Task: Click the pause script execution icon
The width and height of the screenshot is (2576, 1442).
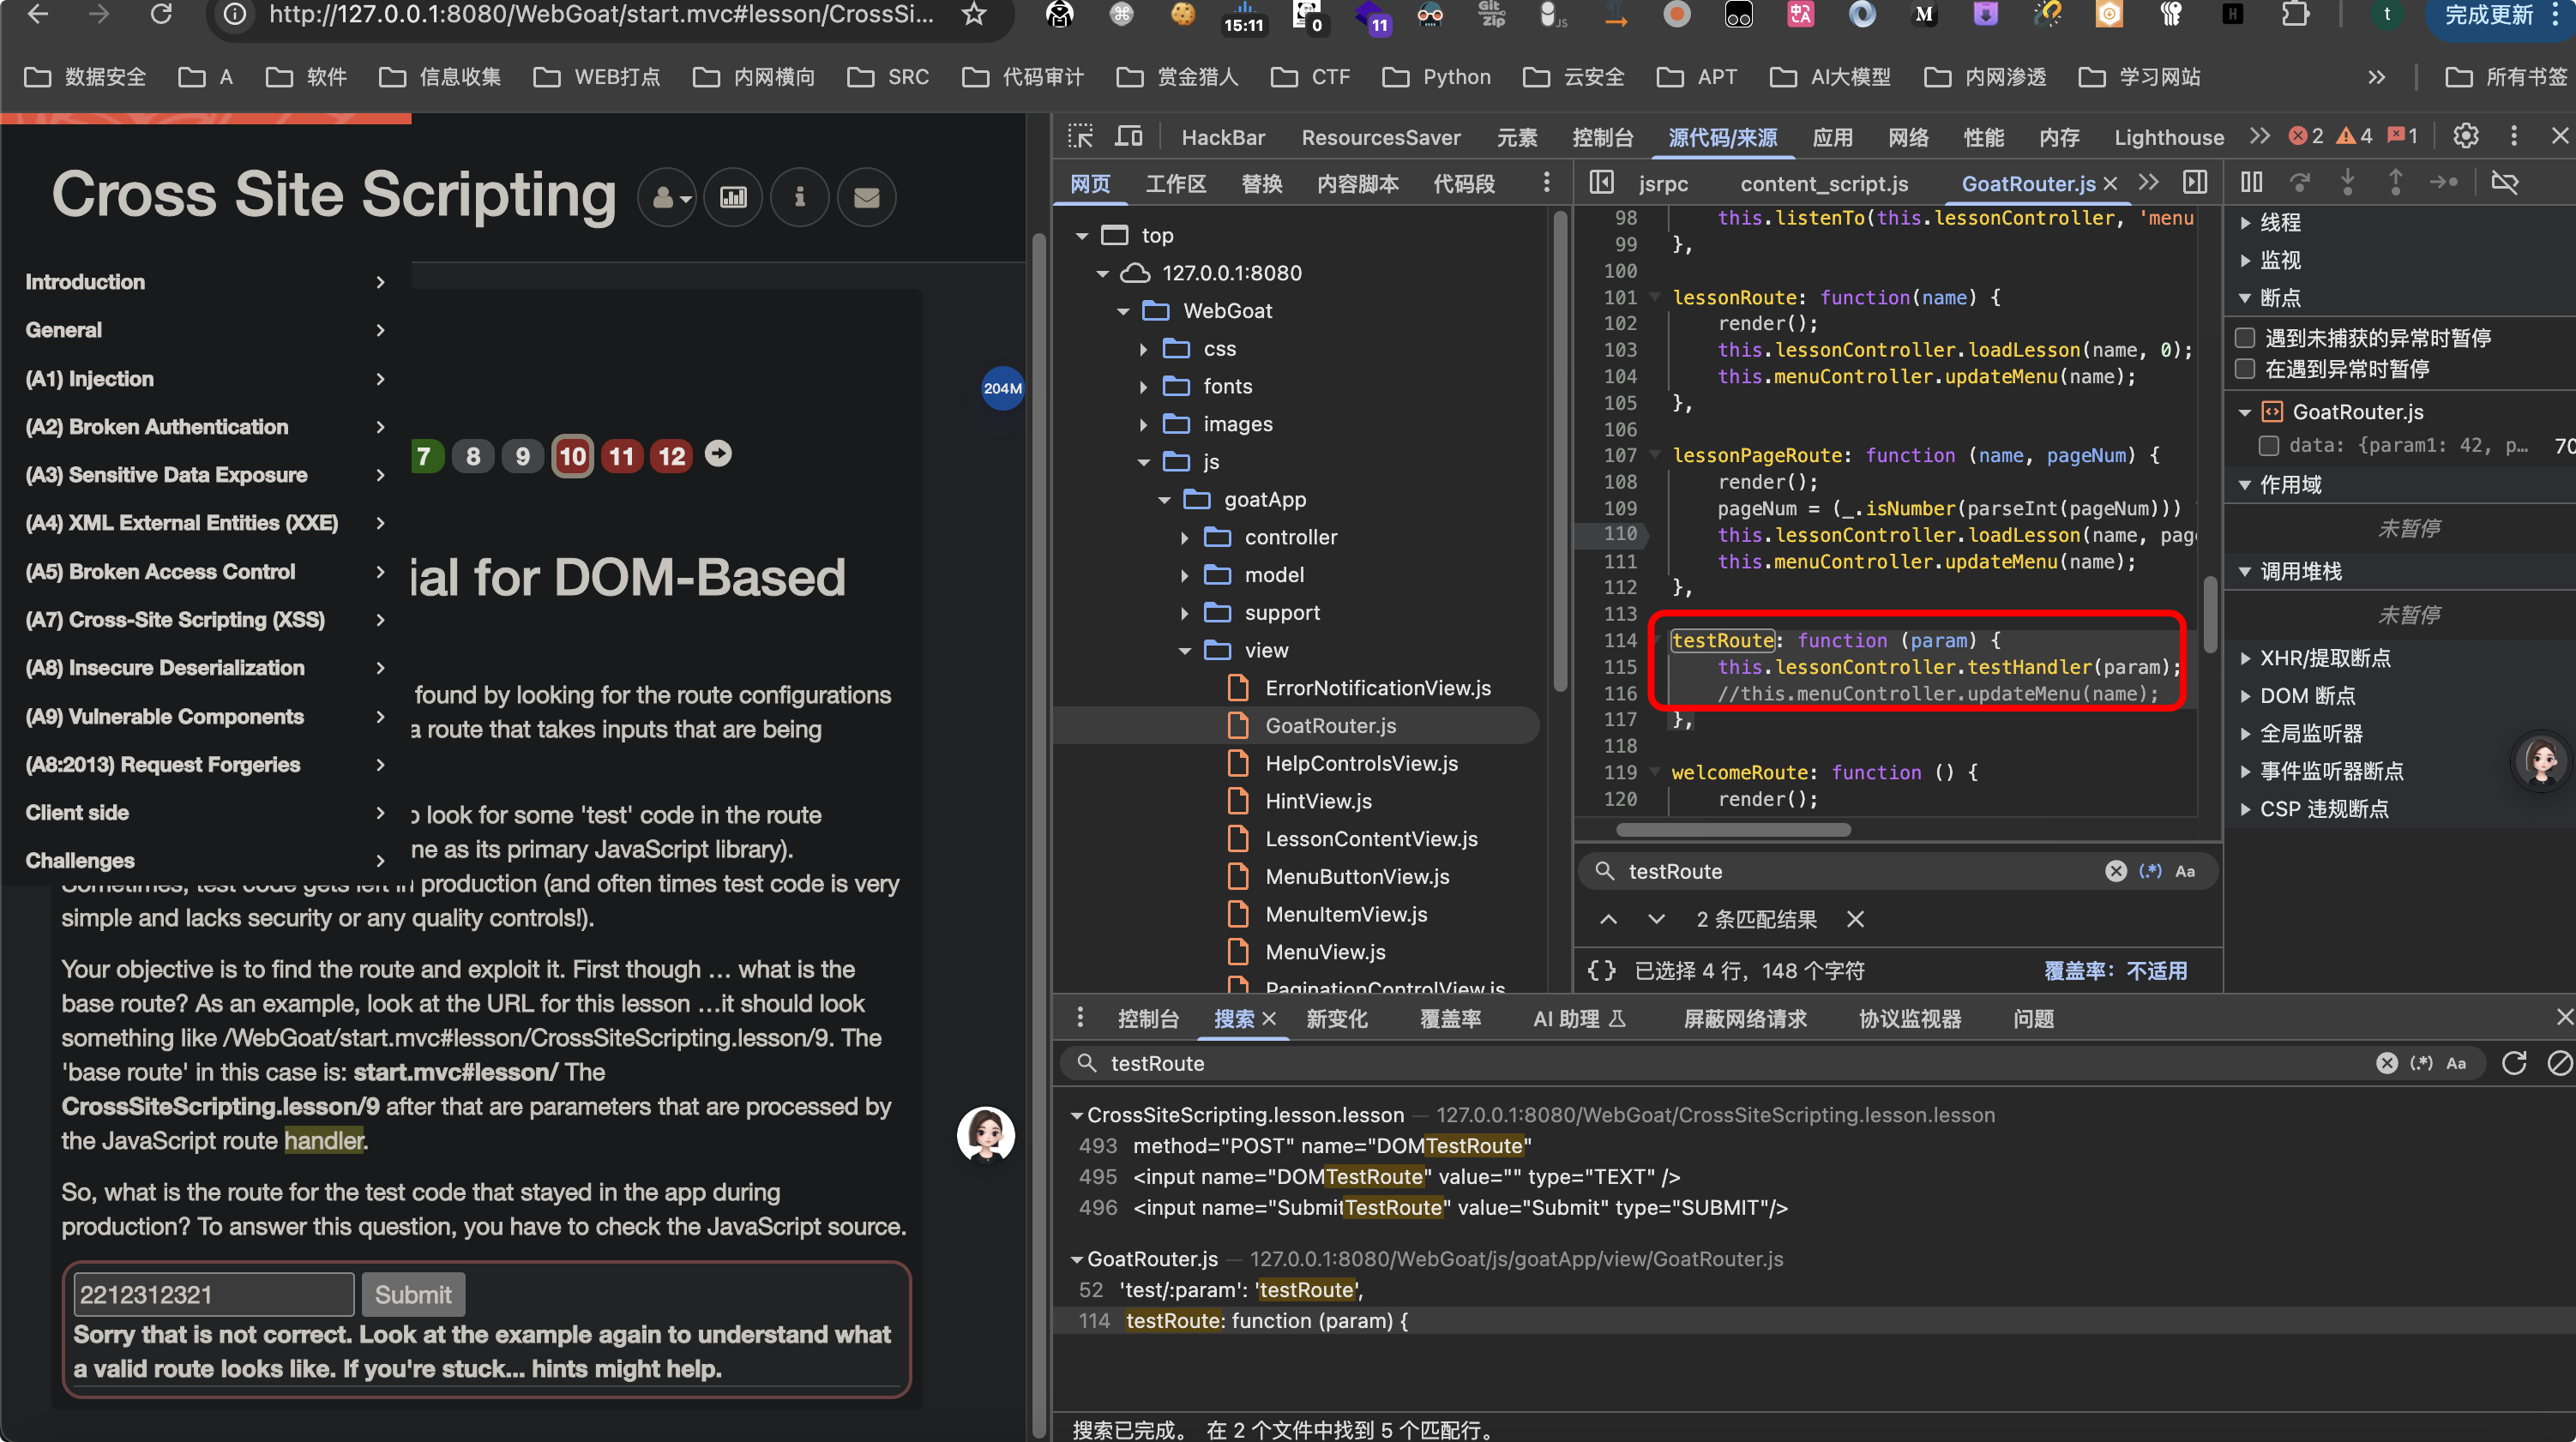Action: (2251, 182)
